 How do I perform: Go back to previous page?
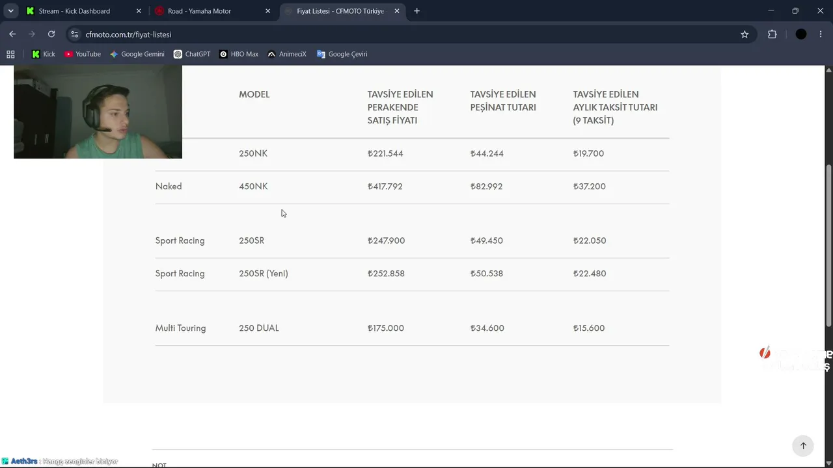pos(12,34)
